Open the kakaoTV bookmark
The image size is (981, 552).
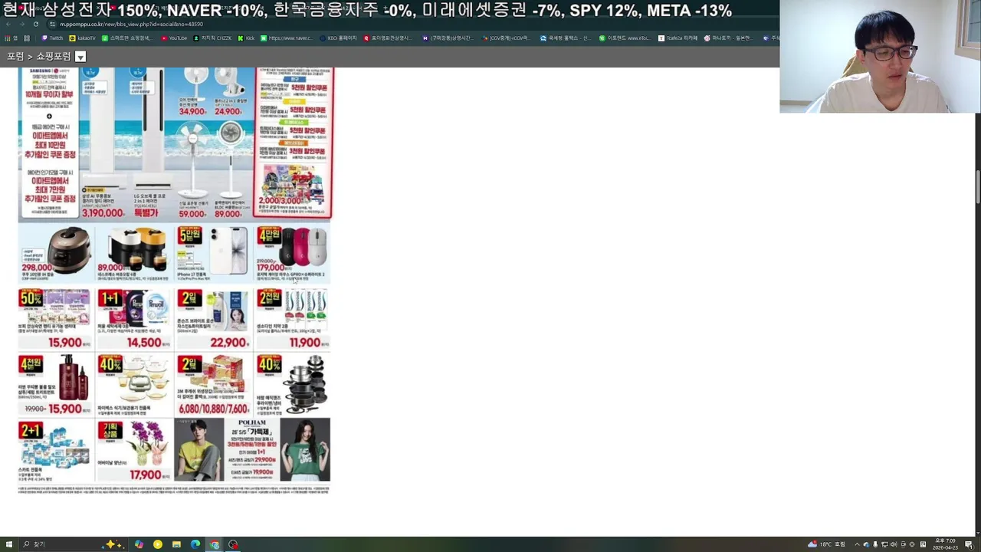click(83, 38)
